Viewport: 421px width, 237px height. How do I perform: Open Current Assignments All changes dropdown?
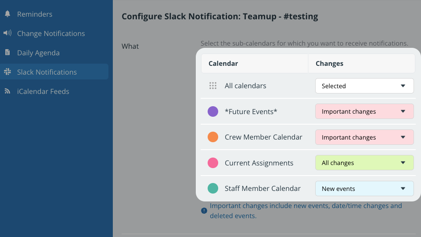pos(364,163)
